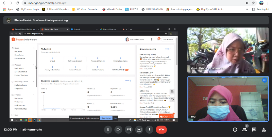Go back in Chrome browser
The image size is (272, 137).
click(4, 3)
